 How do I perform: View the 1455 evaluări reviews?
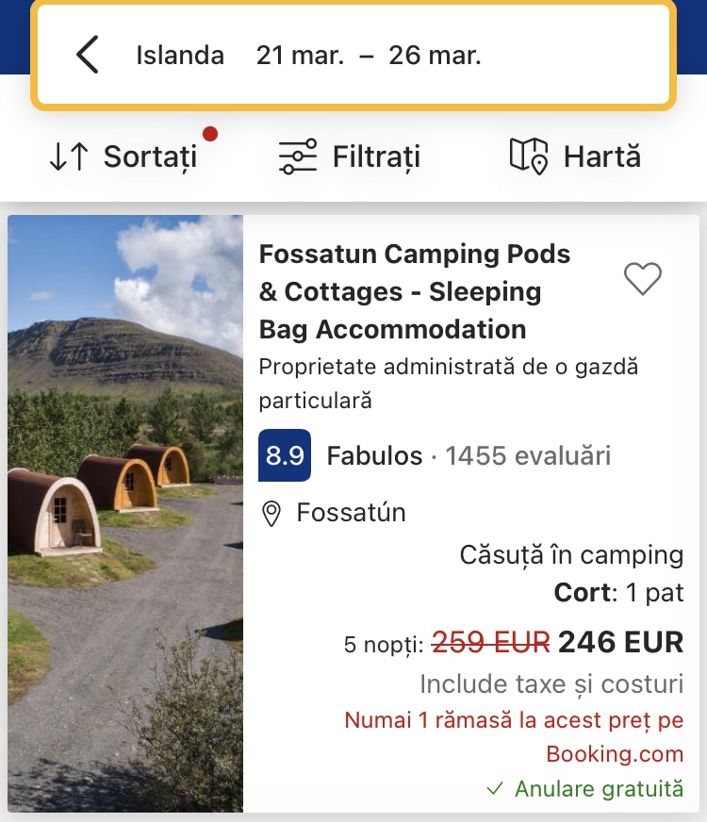(x=528, y=456)
